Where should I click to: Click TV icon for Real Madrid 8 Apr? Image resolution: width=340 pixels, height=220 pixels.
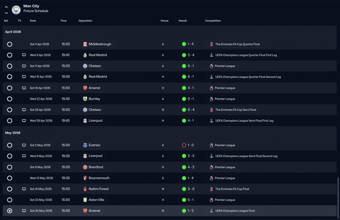(24, 55)
